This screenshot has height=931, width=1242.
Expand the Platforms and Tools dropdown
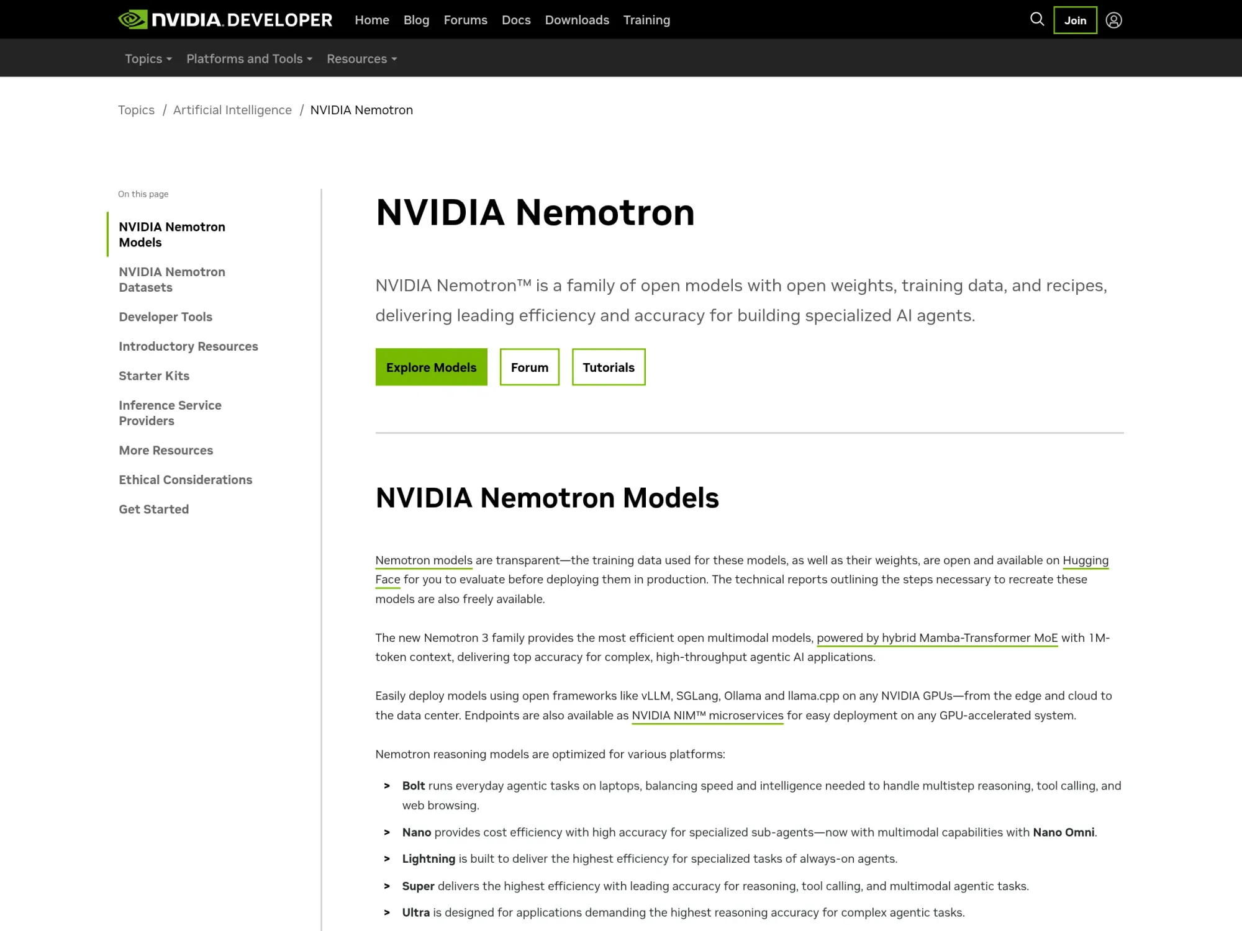250,59
